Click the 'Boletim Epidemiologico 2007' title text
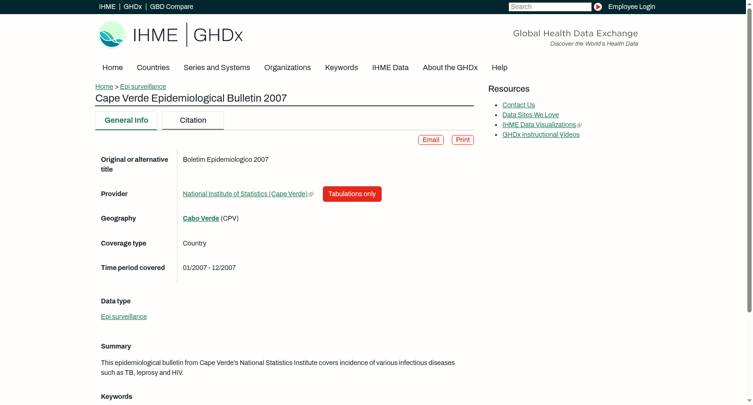Screen dimensions: 753x405 tap(225, 160)
